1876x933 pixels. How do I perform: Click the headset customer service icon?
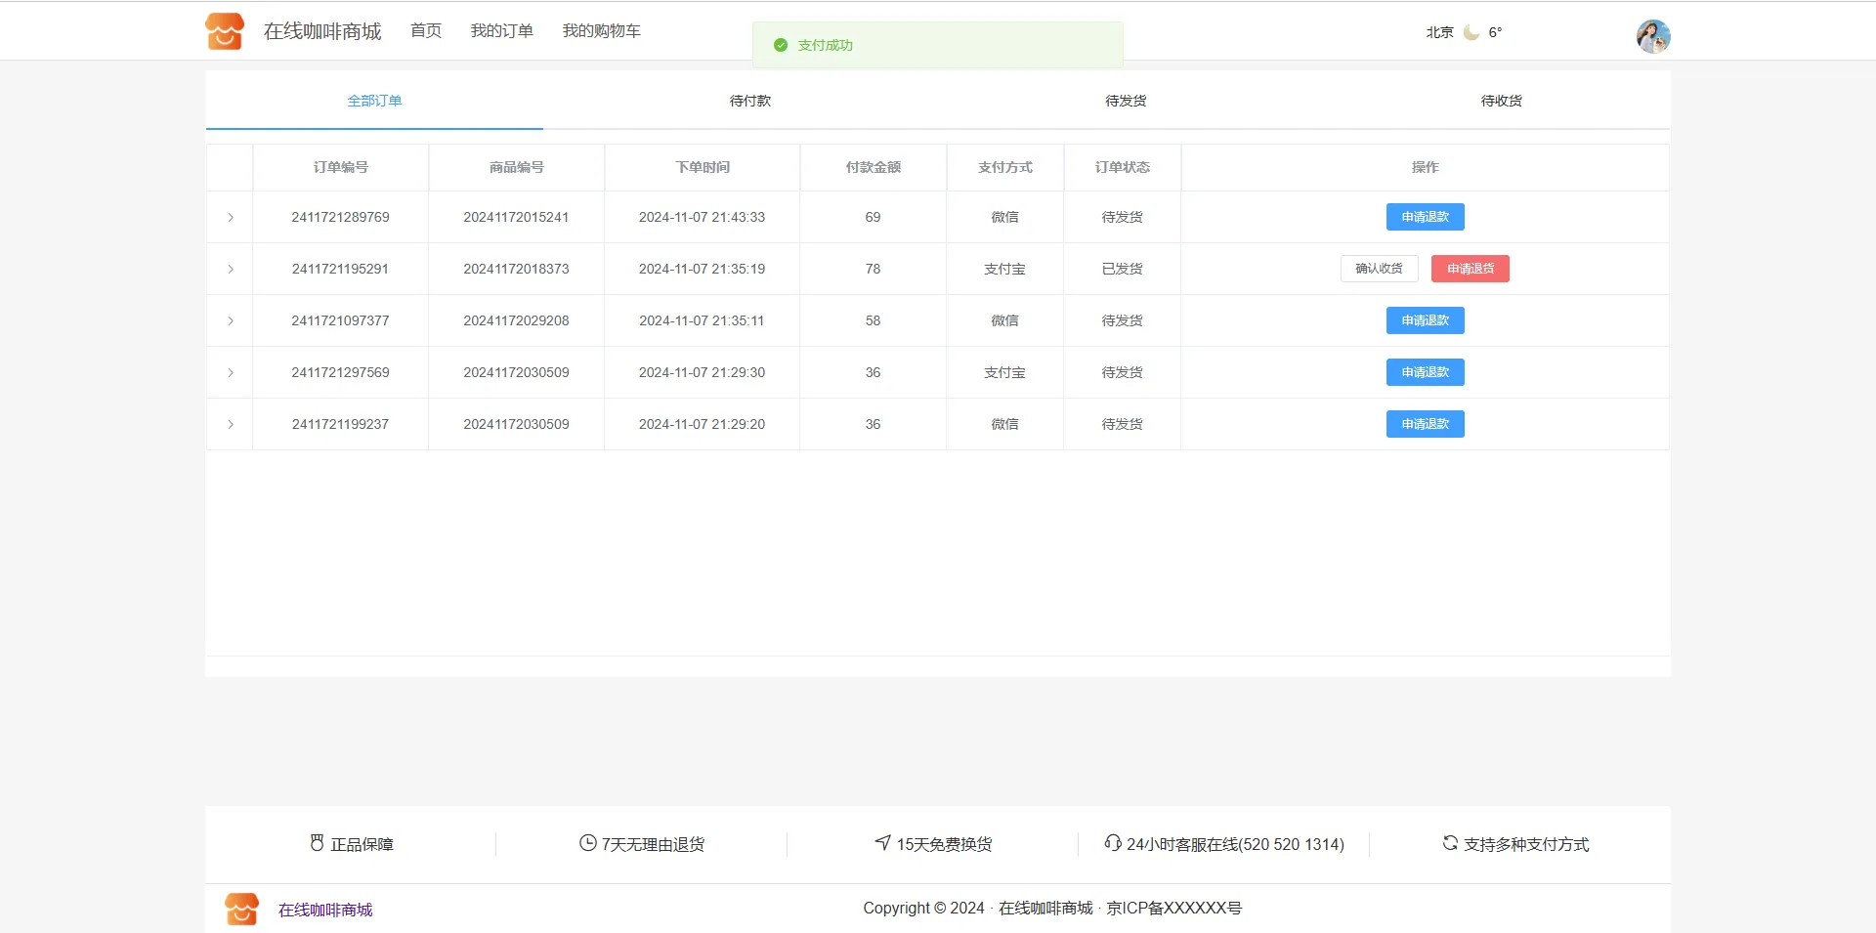[1112, 843]
